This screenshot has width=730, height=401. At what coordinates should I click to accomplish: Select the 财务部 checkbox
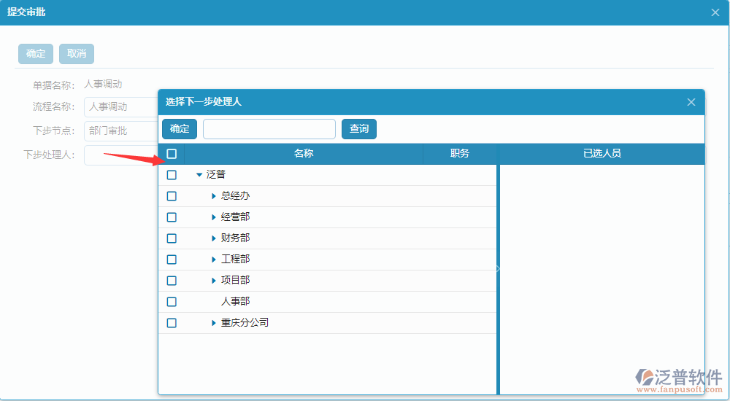click(x=172, y=238)
